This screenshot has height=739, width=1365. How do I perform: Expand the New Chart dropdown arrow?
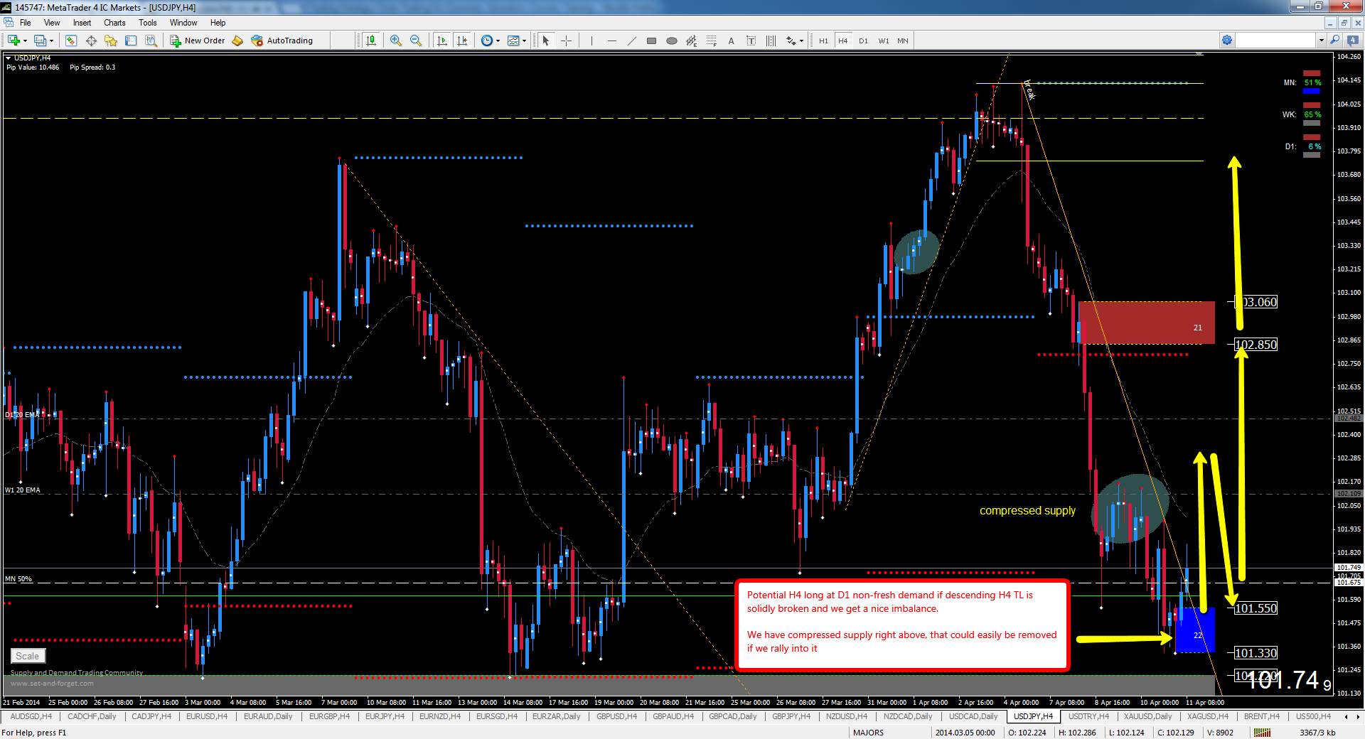pos(25,41)
